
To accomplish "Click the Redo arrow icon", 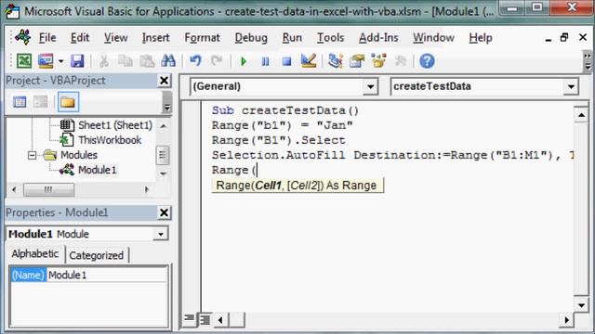I will 217,61.
